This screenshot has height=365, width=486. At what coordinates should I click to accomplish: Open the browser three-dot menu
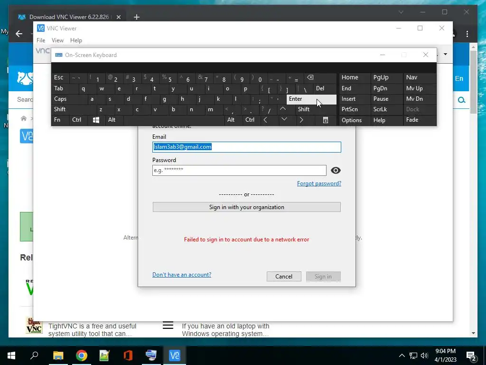(x=467, y=34)
